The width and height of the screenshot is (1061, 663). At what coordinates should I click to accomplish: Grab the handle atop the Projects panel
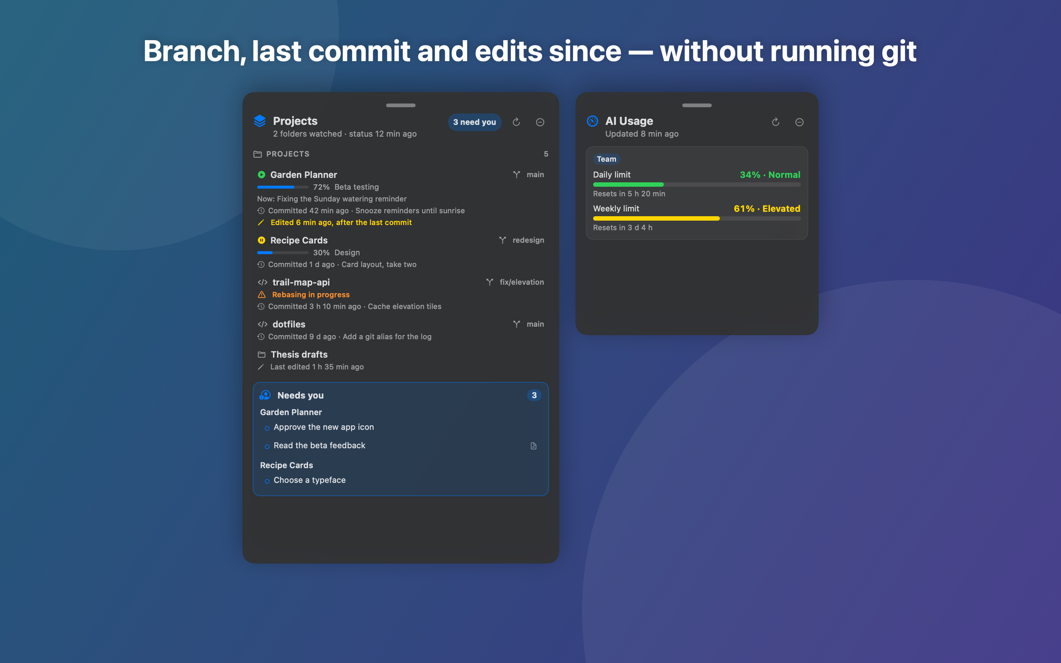(x=401, y=105)
